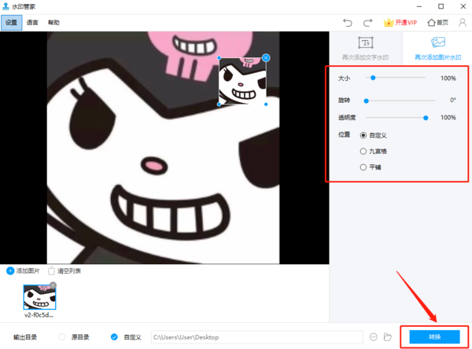The image size is (472, 349).
Task: Open the 设置 menu
Action: [11, 23]
